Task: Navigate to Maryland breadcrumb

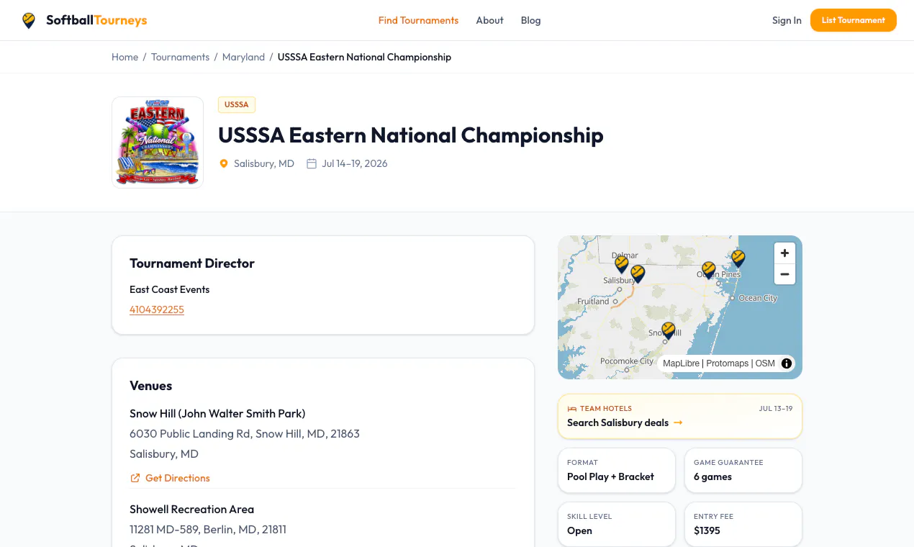Action: coord(243,57)
